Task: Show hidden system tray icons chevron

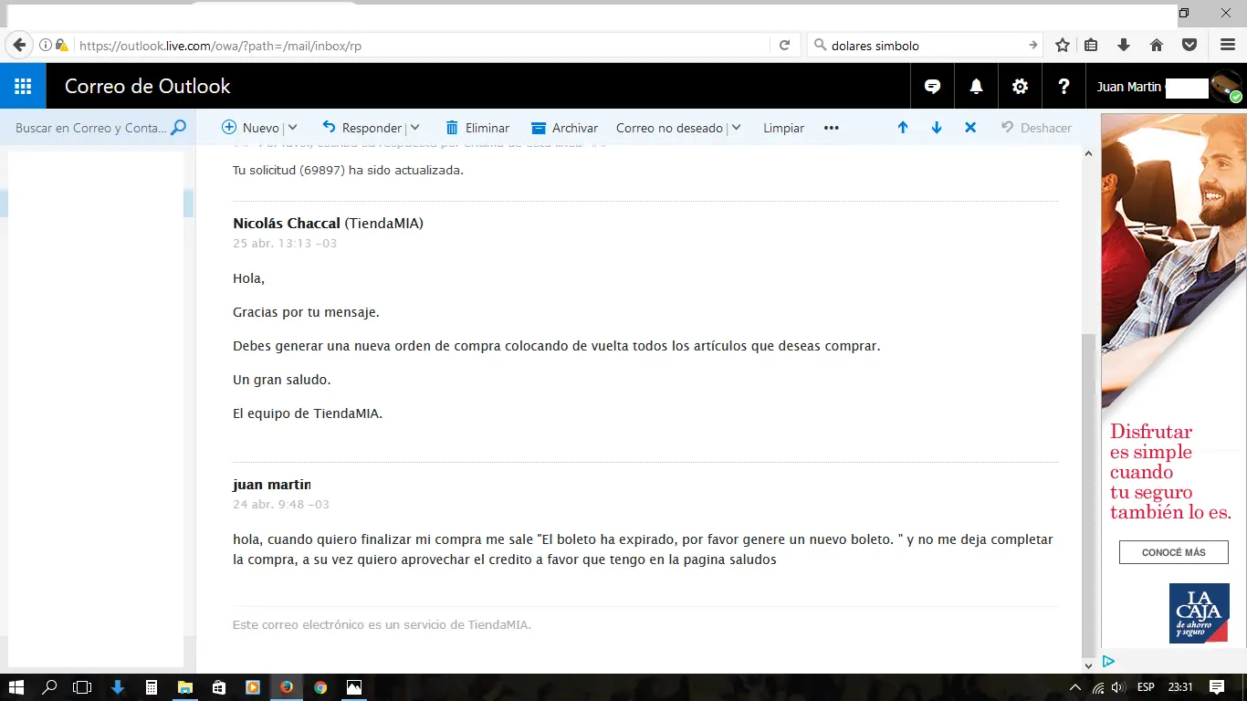Action: [1075, 687]
